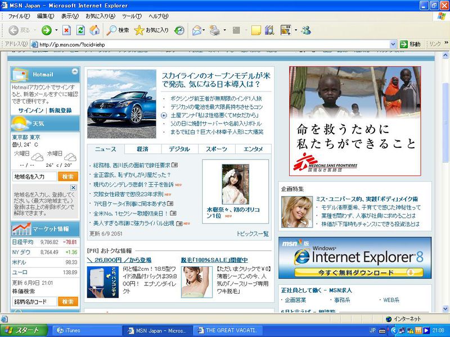This screenshot has width=450, height=337.
Task: Go to the Home page icon
Action: coord(94,30)
